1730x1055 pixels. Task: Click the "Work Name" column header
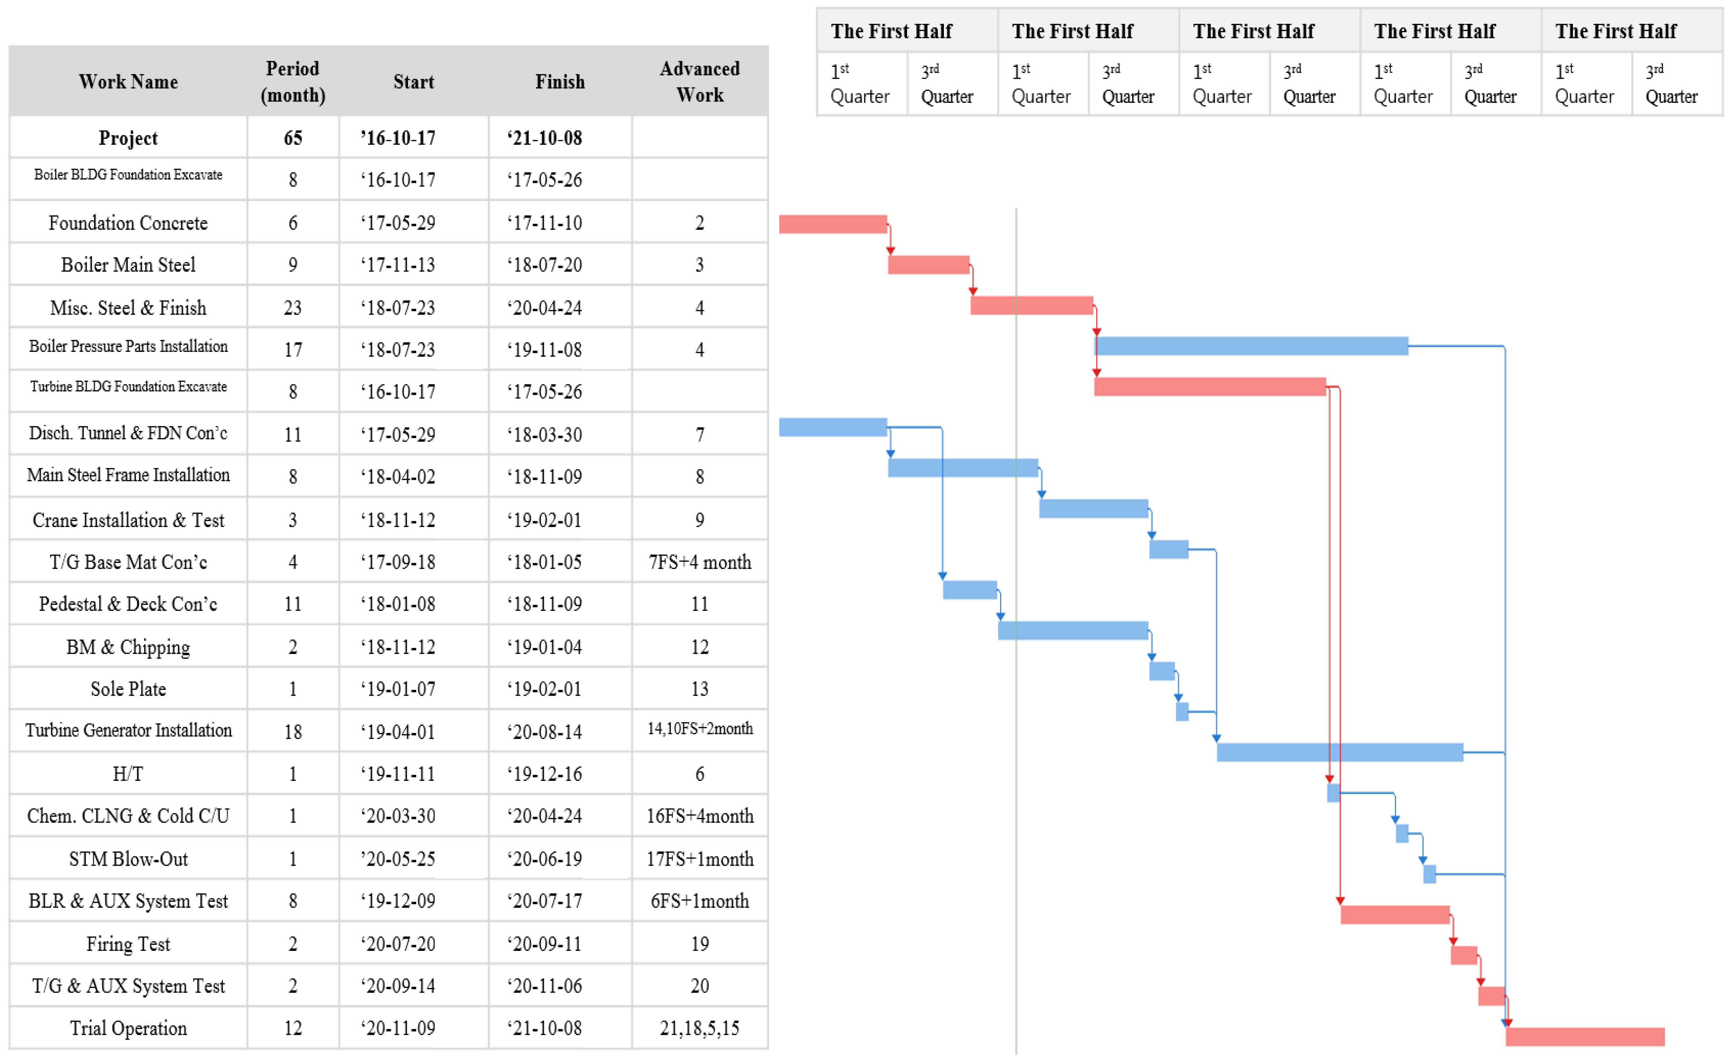128,82
